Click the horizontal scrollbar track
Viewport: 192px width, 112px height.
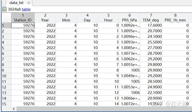[x=104, y=109]
